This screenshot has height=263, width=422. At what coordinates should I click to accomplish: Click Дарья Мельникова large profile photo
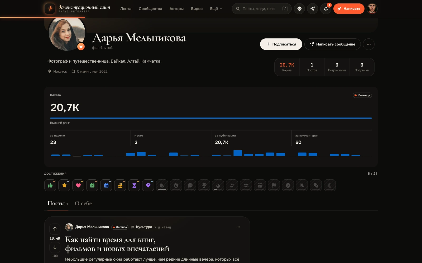67,33
